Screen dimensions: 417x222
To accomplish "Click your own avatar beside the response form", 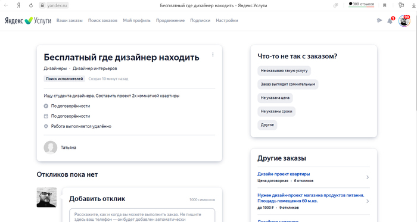I will pos(46,198).
